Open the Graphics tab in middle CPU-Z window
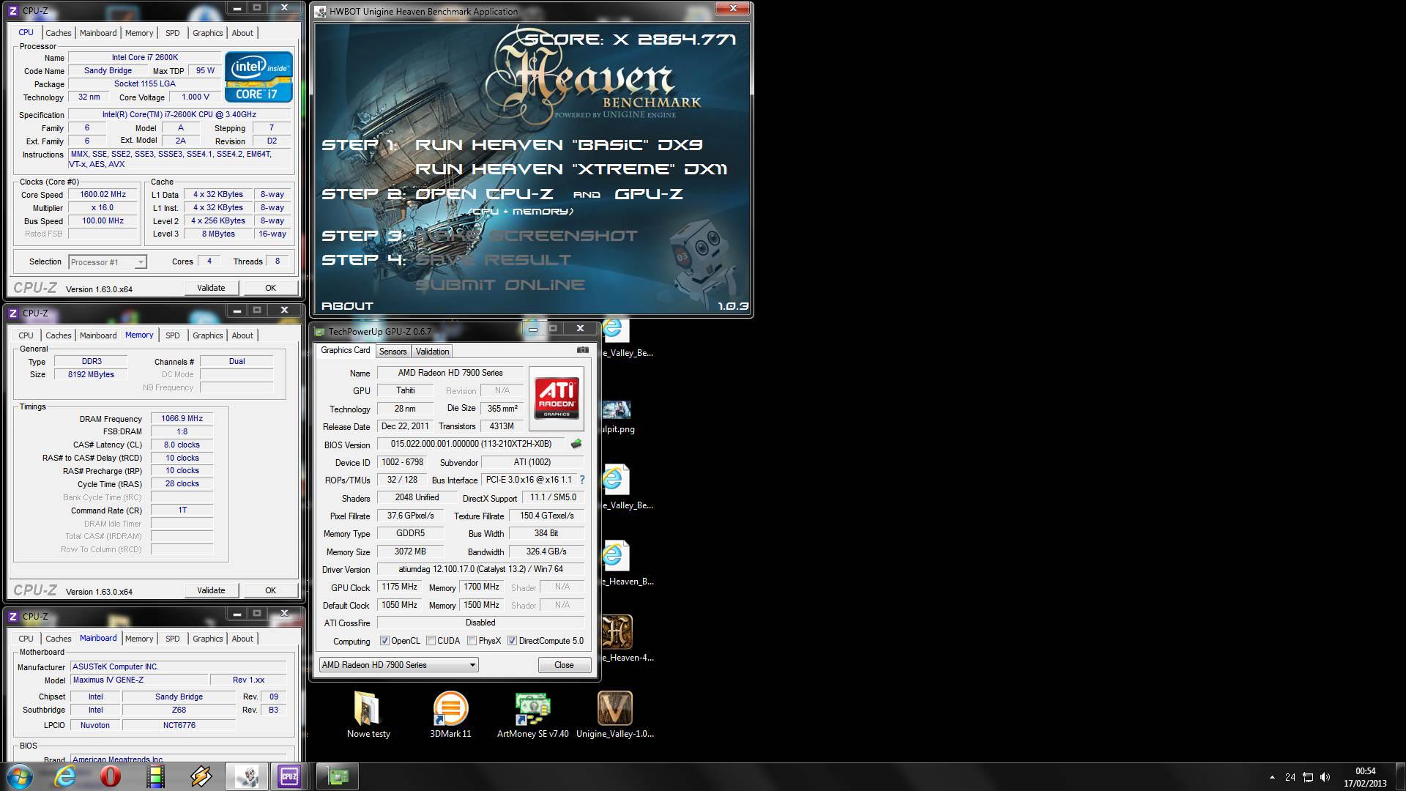 click(207, 335)
